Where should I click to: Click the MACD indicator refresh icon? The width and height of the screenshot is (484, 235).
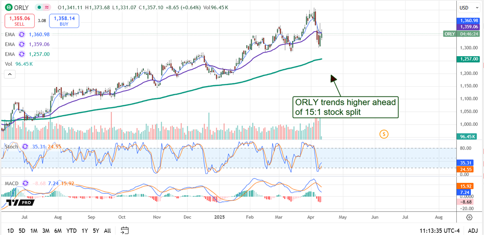(x=26, y=183)
